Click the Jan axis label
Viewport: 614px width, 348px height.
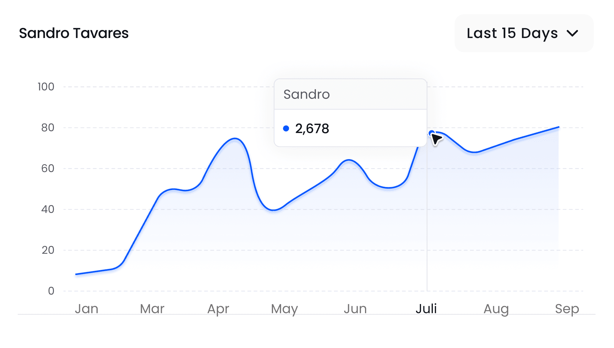[87, 309]
